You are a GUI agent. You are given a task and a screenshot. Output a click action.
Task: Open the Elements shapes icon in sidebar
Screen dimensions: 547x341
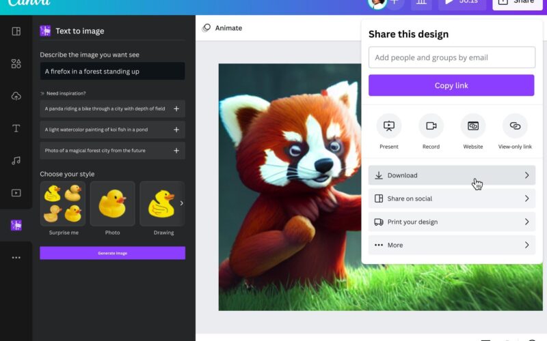click(x=16, y=63)
